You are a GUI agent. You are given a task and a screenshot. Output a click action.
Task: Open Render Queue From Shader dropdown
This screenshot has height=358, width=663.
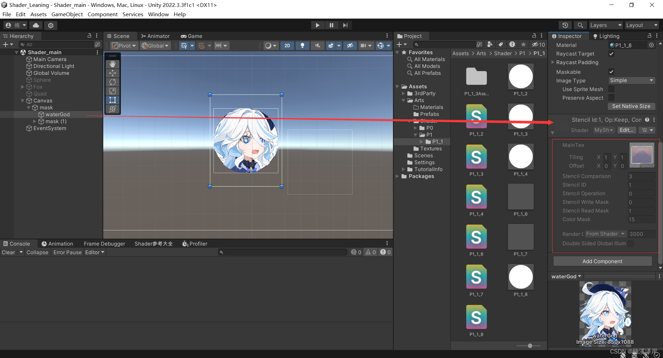point(605,234)
